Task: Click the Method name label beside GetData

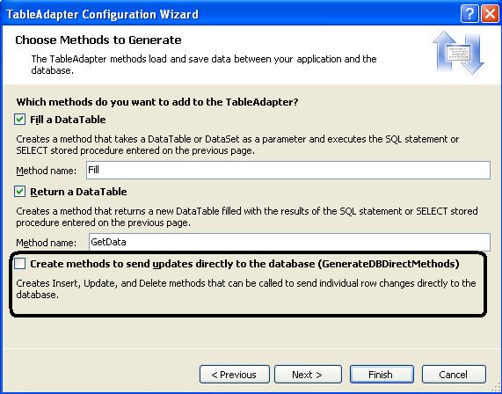Action: pyautogui.click(x=47, y=243)
